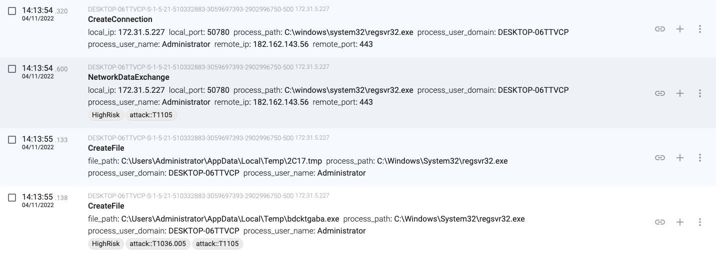This screenshot has width=716, height=256.
Task: Click the attack::T1036.005 tag
Action: click(x=157, y=244)
